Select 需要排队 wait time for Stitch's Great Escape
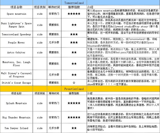The width and height of the screenshot is (160, 133). 54,83
